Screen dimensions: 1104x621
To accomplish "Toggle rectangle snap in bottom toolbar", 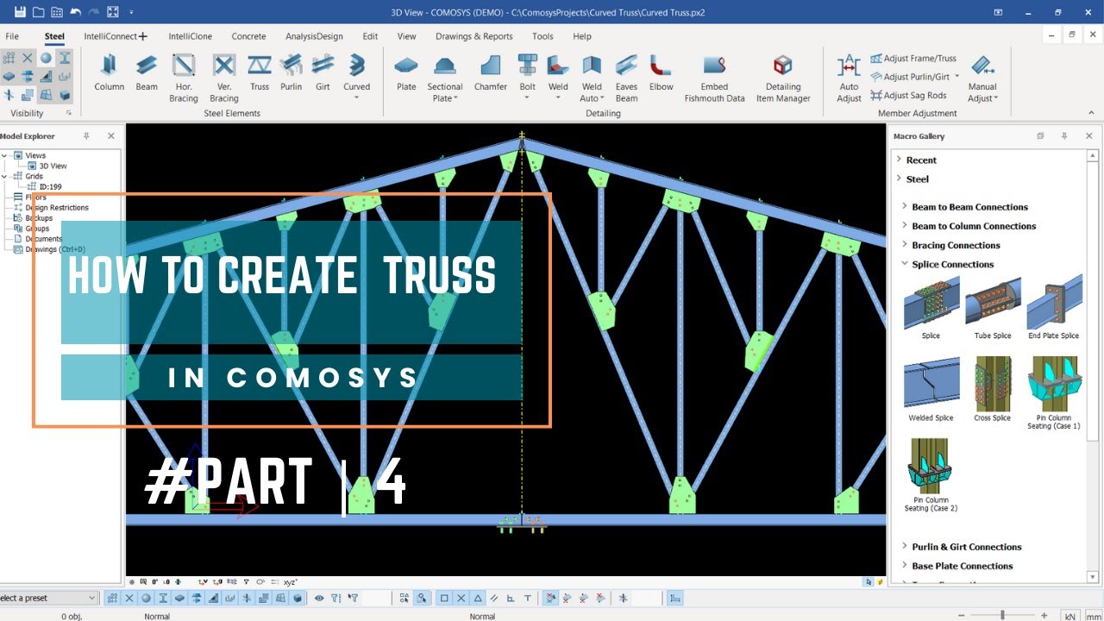I will (x=444, y=598).
